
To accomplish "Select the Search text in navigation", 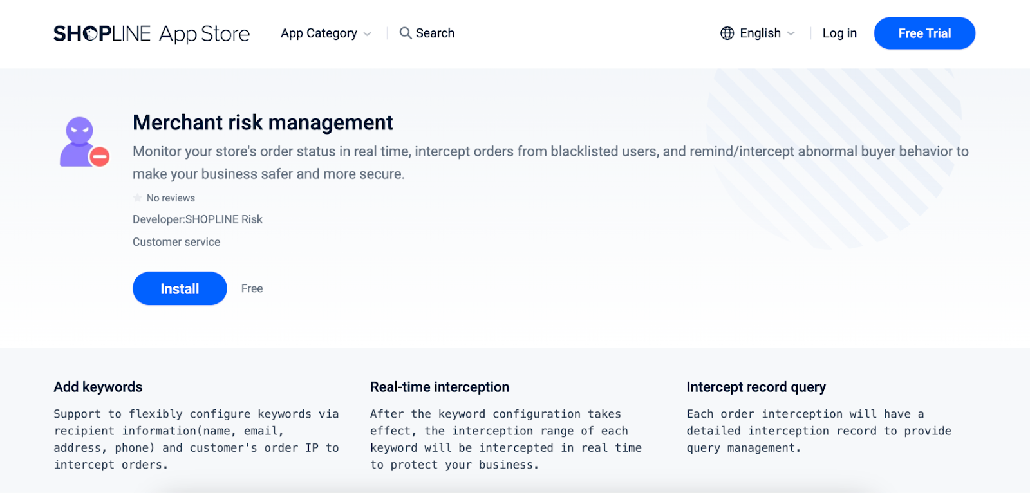I will [x=435, y=33].
